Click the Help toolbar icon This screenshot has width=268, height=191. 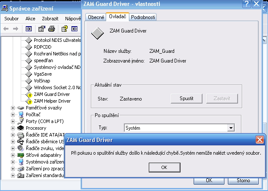(64, 29)
